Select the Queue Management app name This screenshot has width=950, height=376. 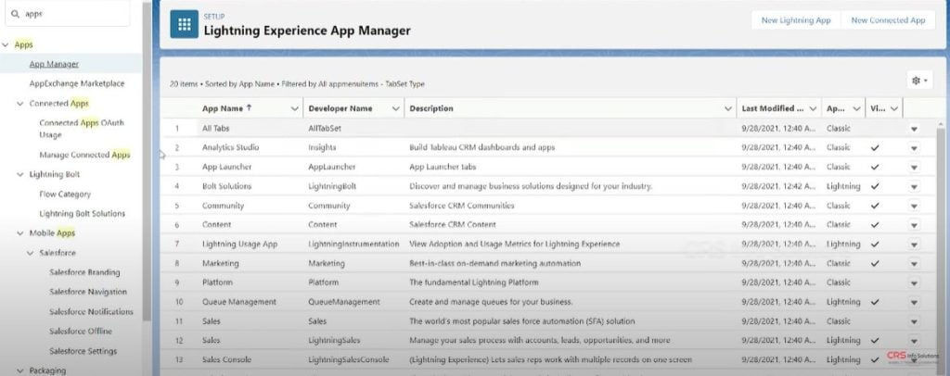(x=239, y=302)
